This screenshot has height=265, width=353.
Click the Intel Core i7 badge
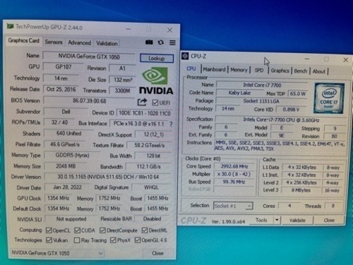(329, 98)
